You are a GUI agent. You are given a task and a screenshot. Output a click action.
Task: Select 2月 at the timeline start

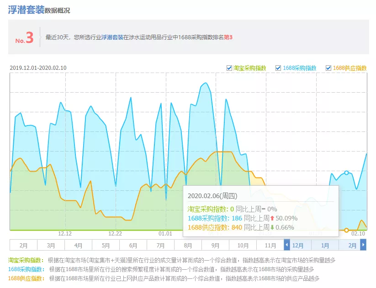pos(23,246)
